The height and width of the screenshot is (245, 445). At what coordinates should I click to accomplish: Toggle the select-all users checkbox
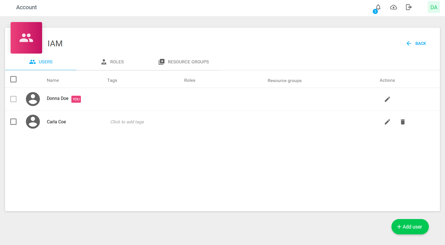click(x=13, y=80)
